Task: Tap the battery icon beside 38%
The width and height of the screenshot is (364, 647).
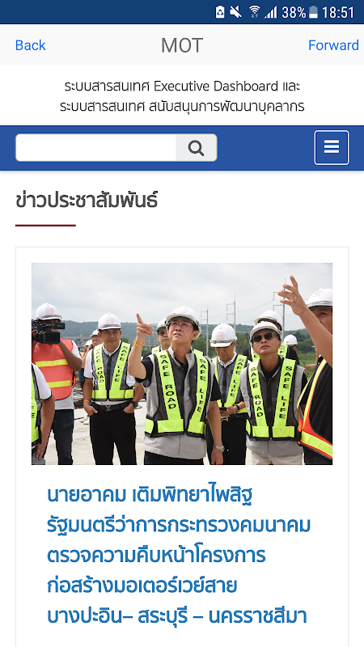Action: click(314, 12)
